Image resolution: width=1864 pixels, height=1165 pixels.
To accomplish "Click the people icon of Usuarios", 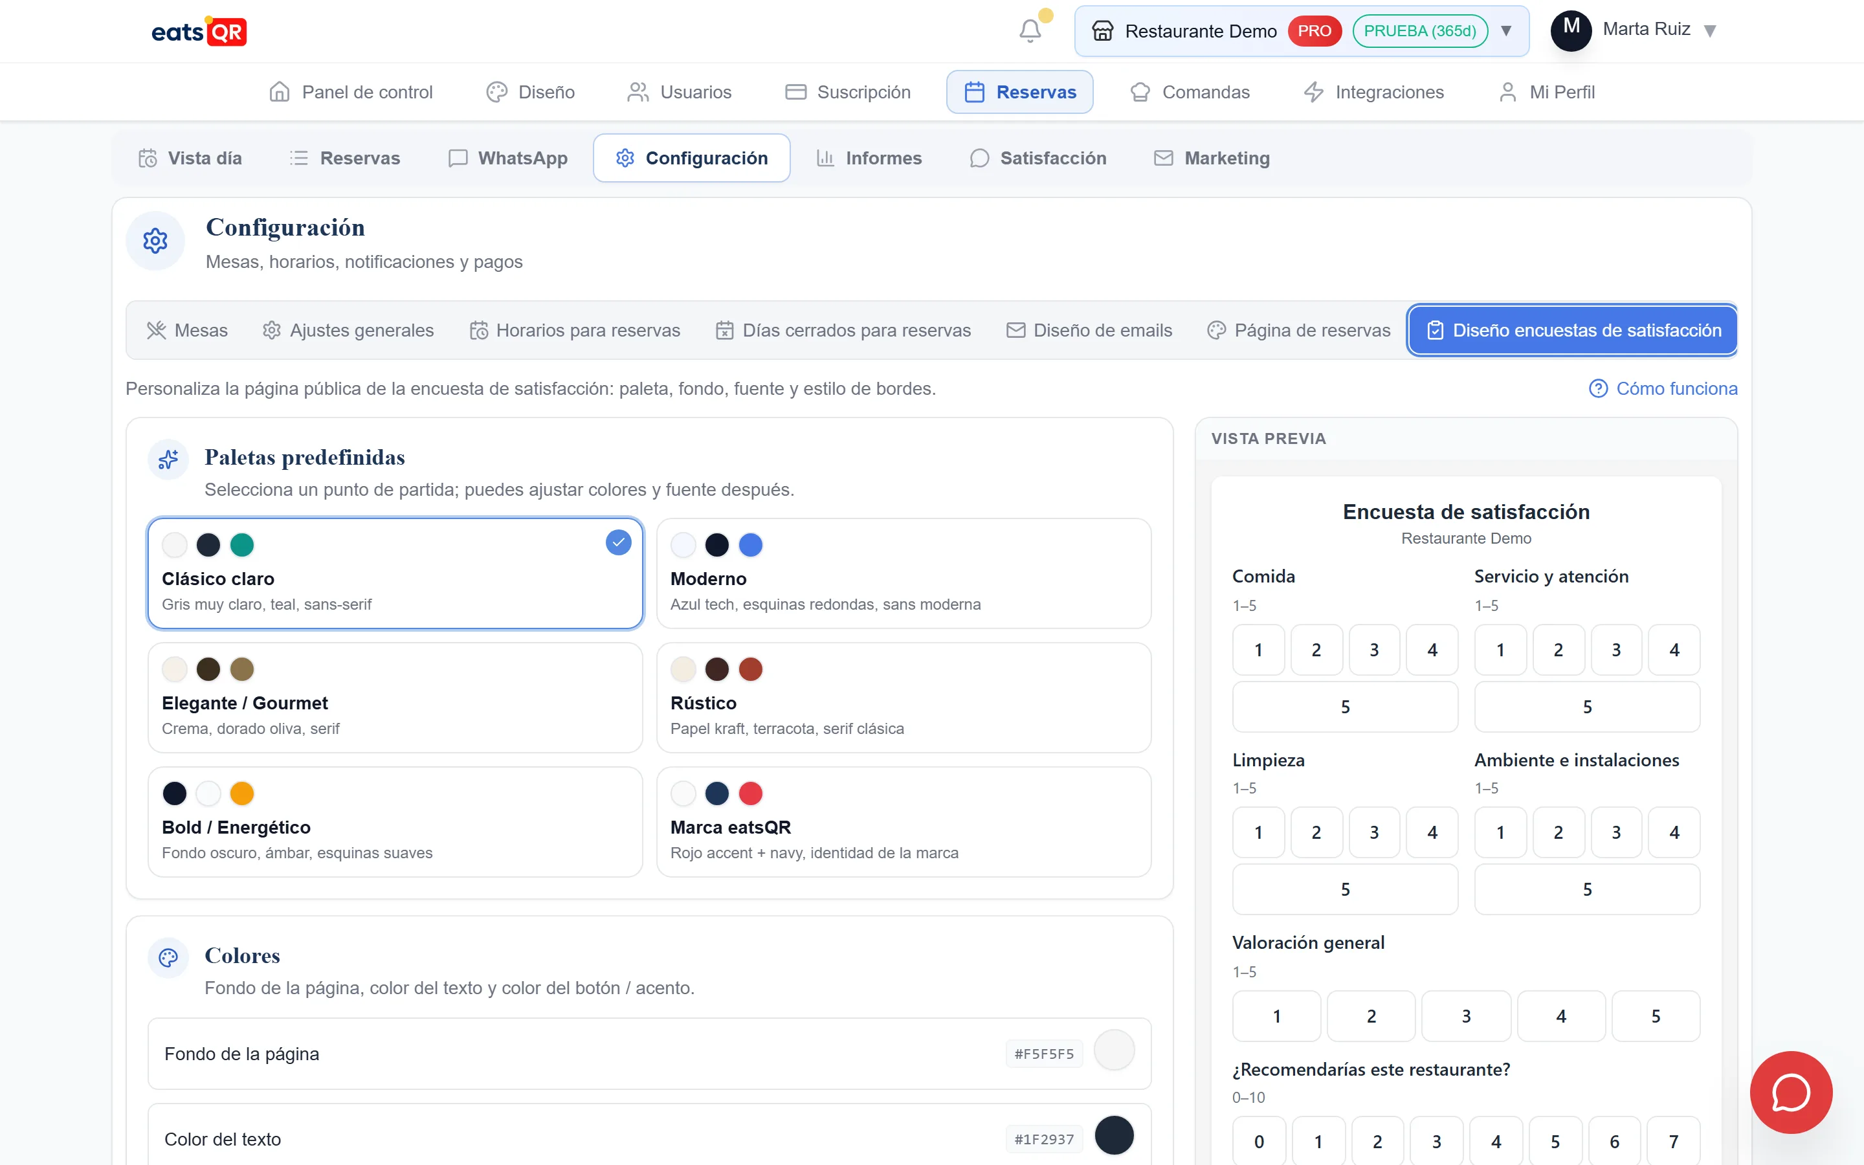I will [638, 93].
